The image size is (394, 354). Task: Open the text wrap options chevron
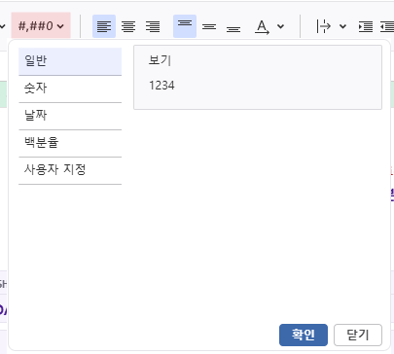342,26
